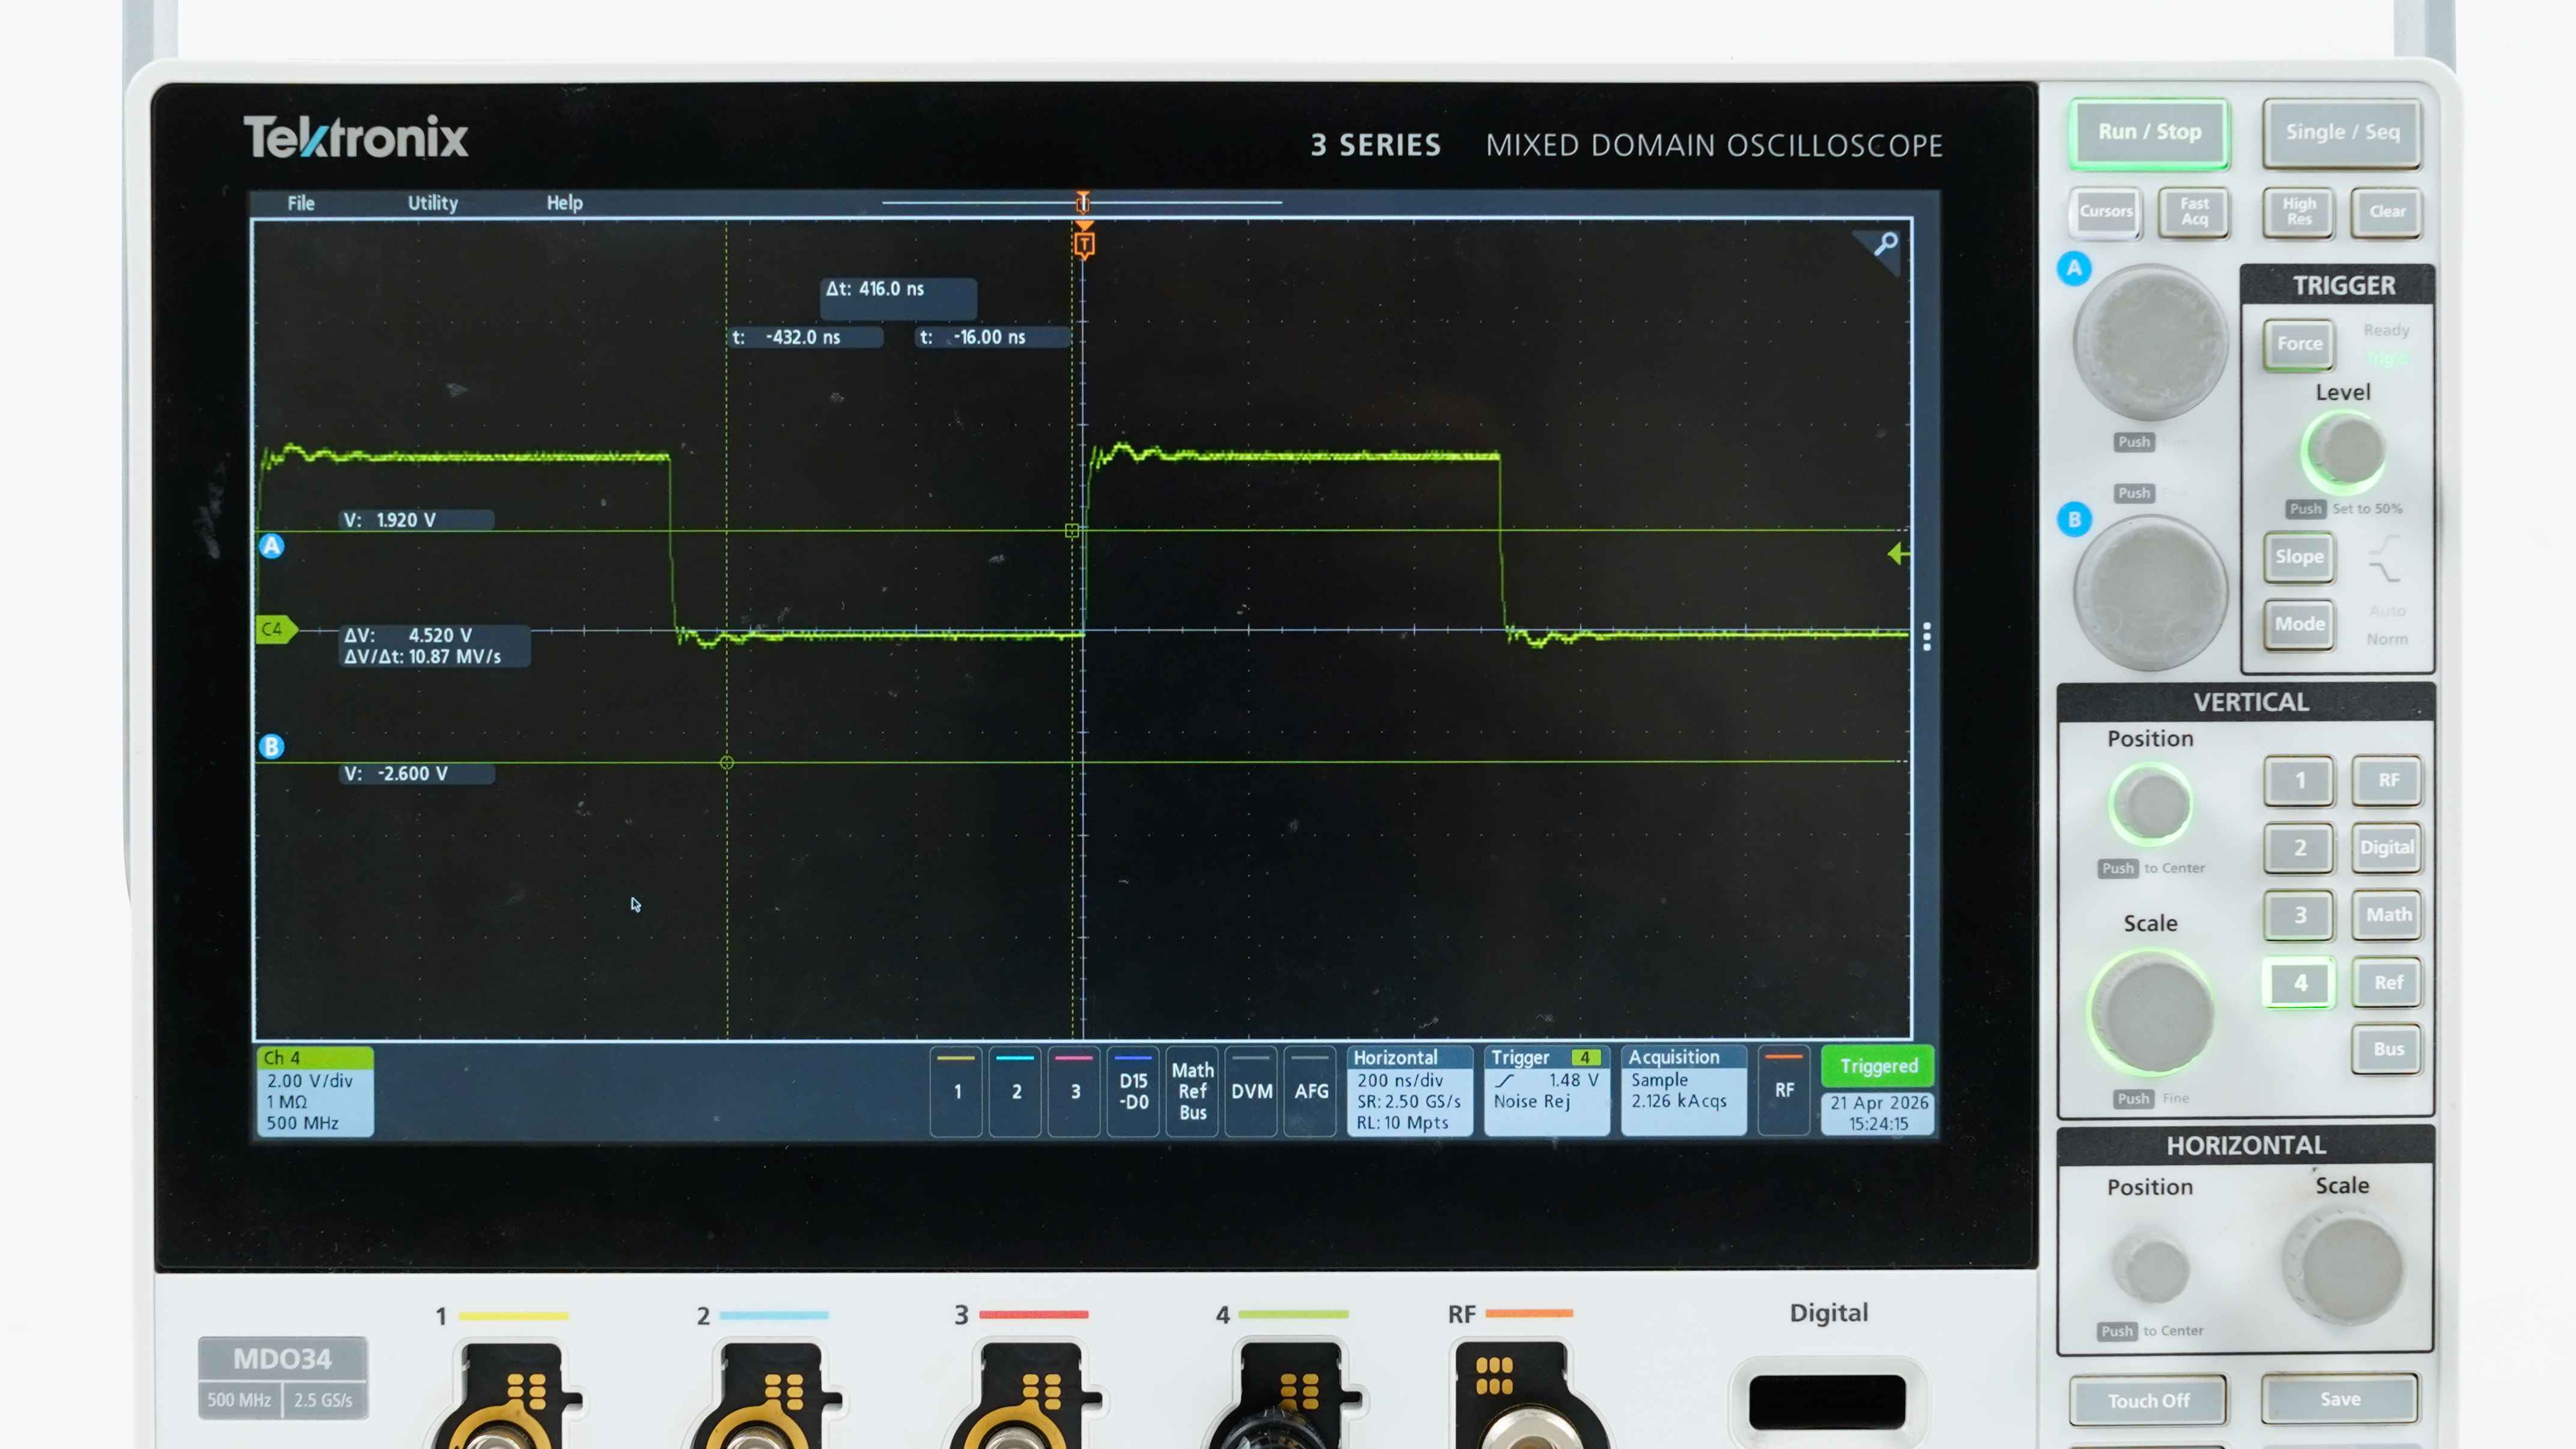Image resolution: width=2576 pixels, height=1449 pixels.
Task: Open the Ch 4 vertical settings badge
Action: [x=315, y=1091]
